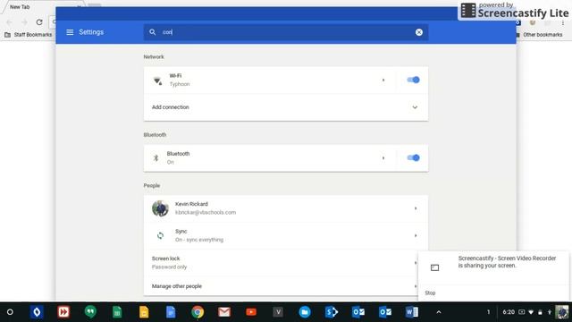Expand the shelf overflow arrow
Viewport: 572px width, 322px height.
coord(439,312)
